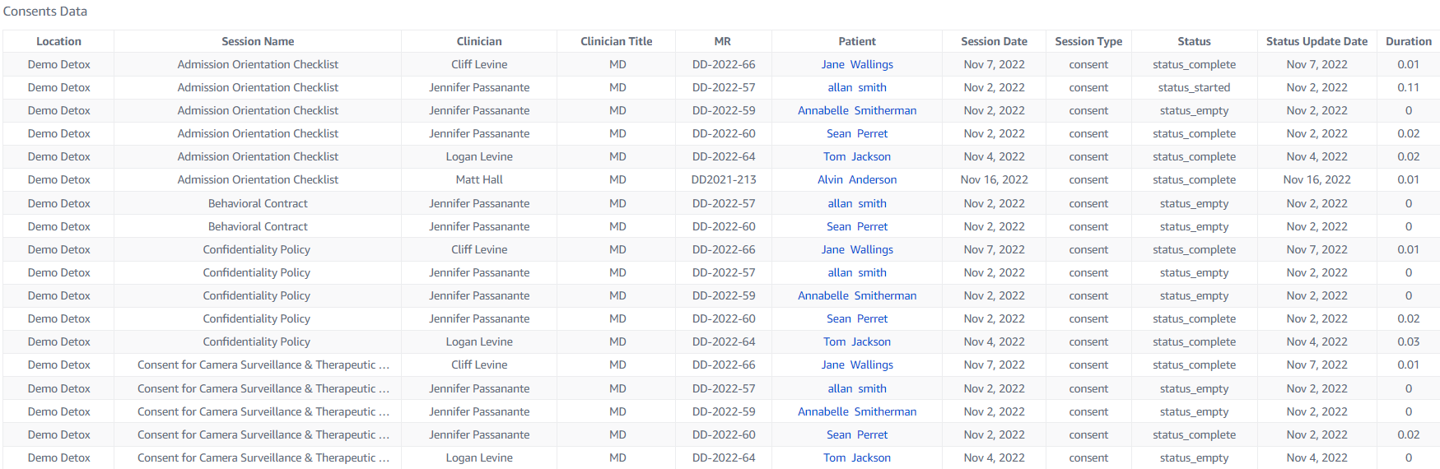Sort table by Clinician column
The width and height of the screenshot is (1440, 469).
[479, 41]
